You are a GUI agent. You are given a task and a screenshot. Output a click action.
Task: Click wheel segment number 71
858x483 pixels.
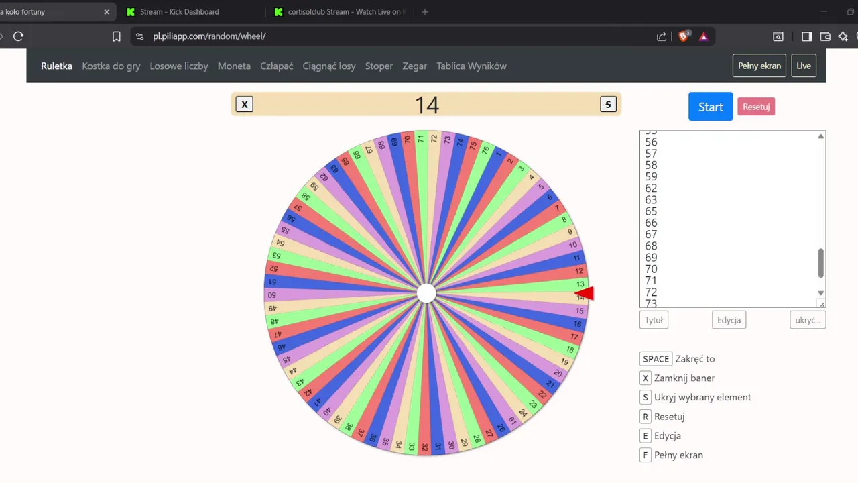pos(420,139)
